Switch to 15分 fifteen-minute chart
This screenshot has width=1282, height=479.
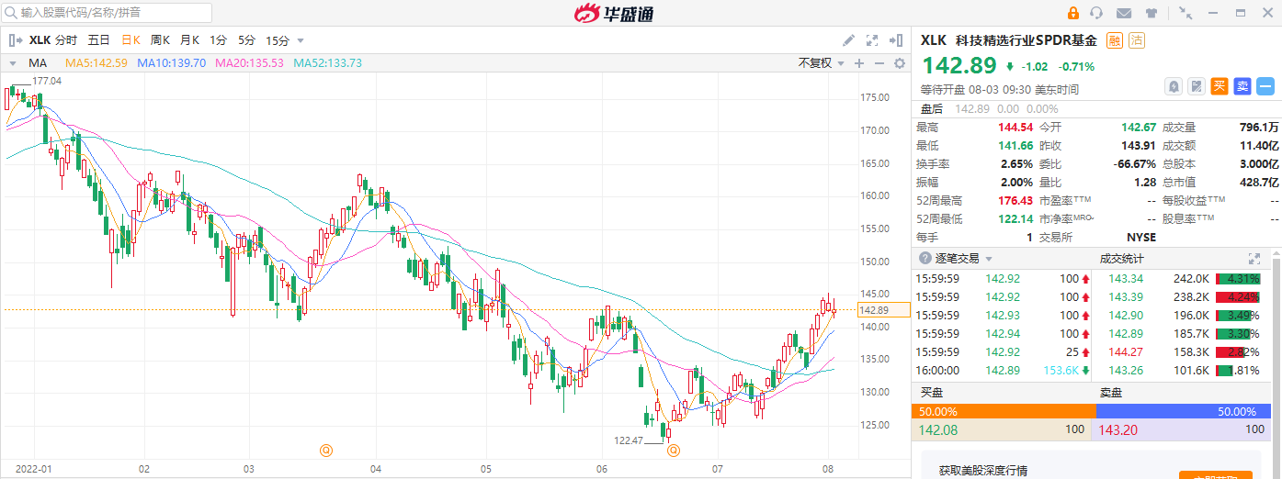[x=278, y=40]
